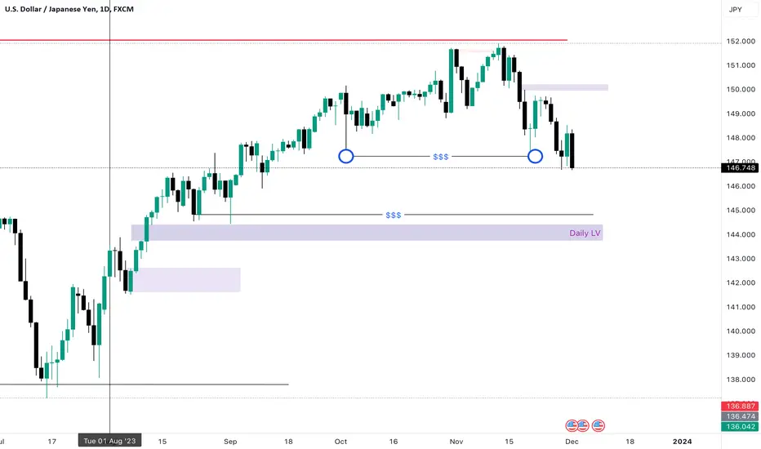Select the upper $$$ text label near 147
The image size is (761, 449).
[441, 157]
